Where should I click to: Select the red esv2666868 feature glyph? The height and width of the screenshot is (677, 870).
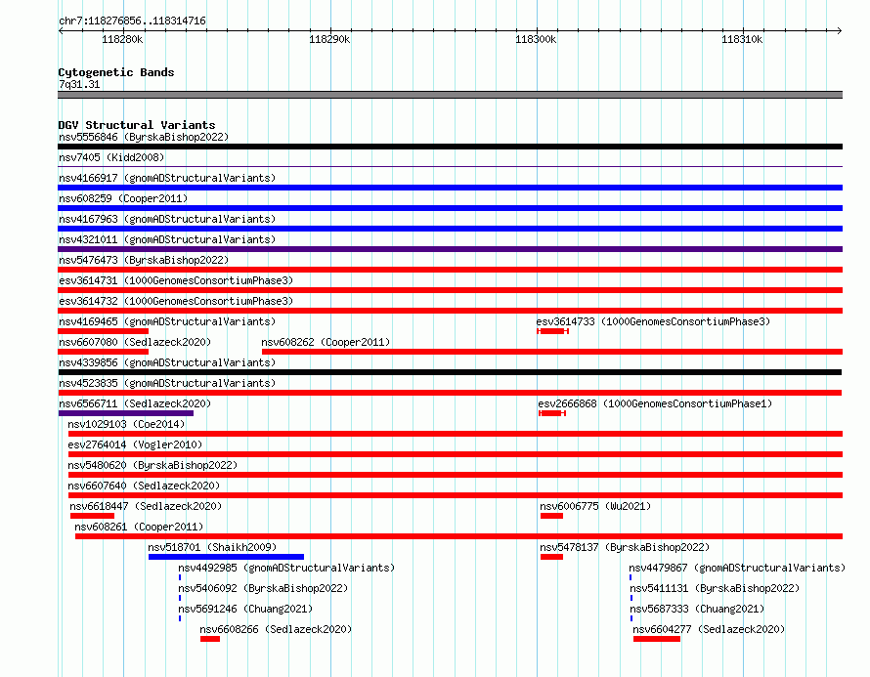pos(552,413)
